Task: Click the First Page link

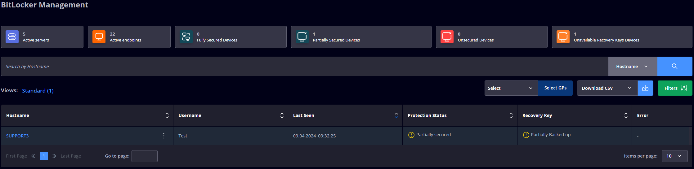Action: [16, 156]
